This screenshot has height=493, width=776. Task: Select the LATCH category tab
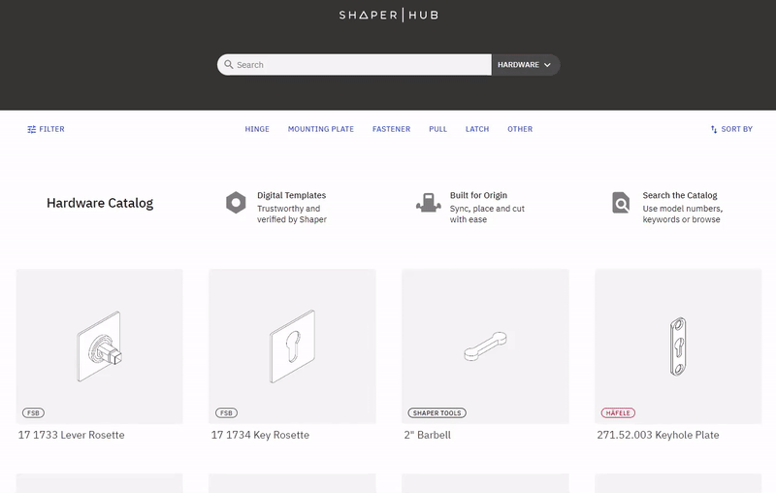pyautogui.click(x=477, y=129)
